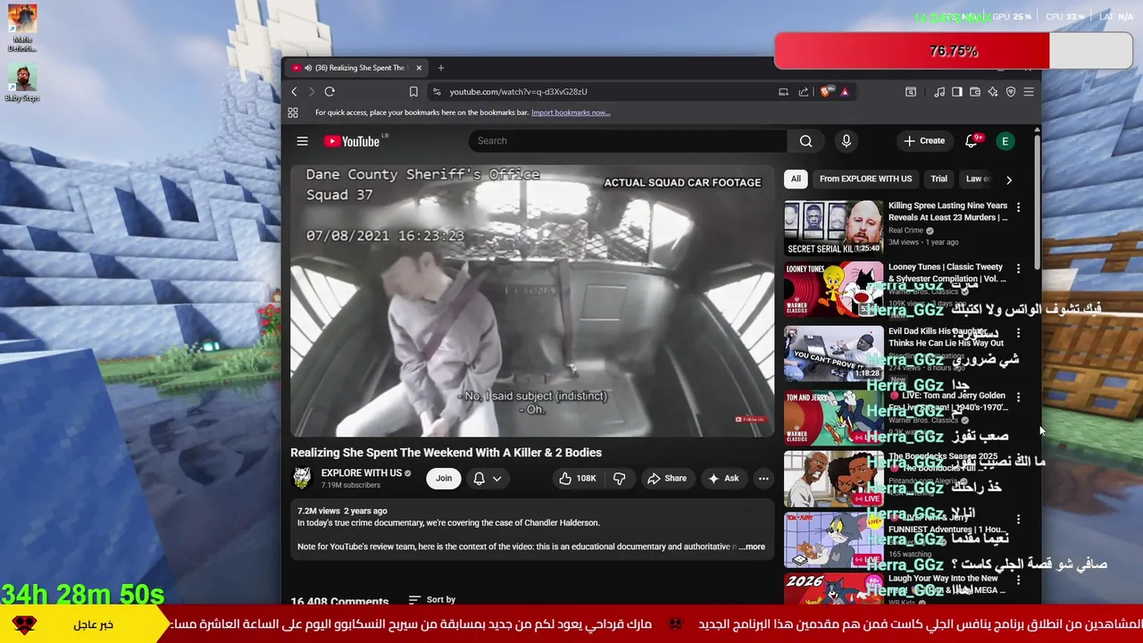Open Killing Spree Lasting Nine Years thumbnail
1143x643 pixels.
click(833, 228)
